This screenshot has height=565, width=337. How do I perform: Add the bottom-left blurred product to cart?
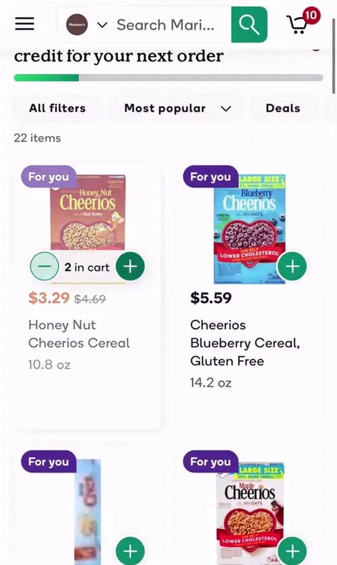pos(130,550)
